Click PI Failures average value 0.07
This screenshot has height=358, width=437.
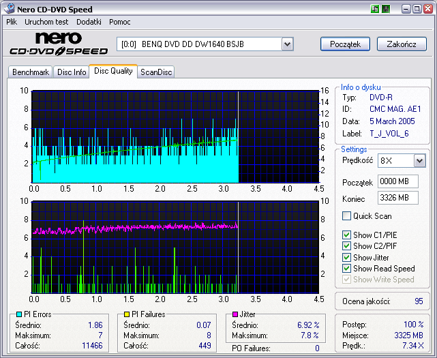204,325
